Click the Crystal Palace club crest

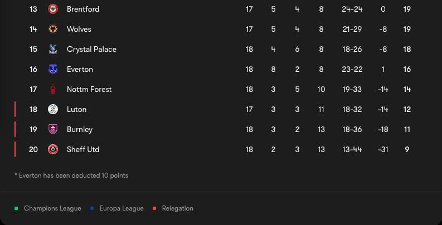pos(53,49)
